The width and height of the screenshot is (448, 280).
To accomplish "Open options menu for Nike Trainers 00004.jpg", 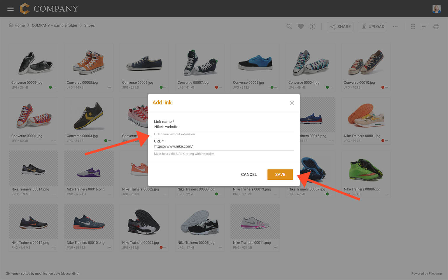I will [165, 247].
